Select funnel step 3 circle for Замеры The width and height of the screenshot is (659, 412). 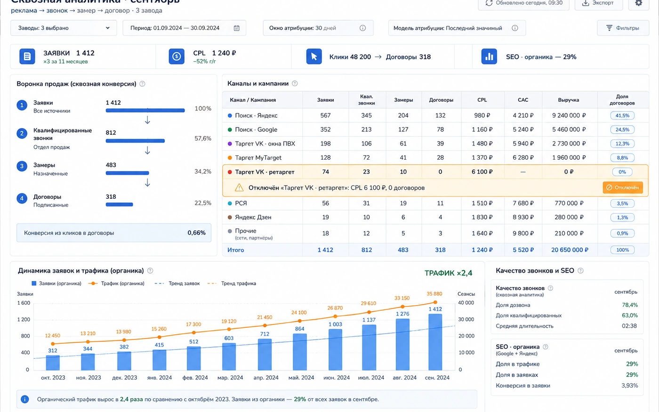click(x=22, y=166)
